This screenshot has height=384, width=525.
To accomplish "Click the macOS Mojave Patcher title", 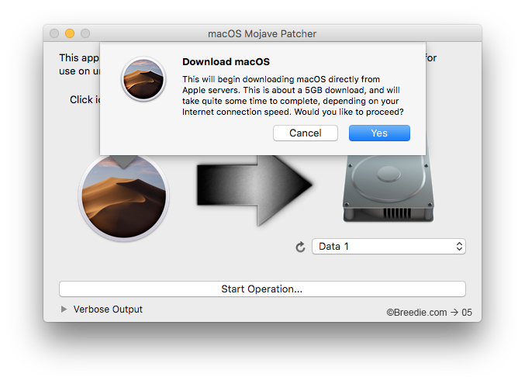I will (x=262, y=34).
